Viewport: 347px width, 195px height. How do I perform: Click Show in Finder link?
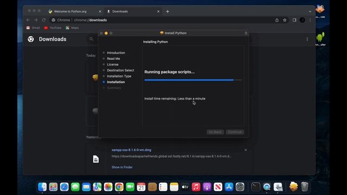pos(122,167)
